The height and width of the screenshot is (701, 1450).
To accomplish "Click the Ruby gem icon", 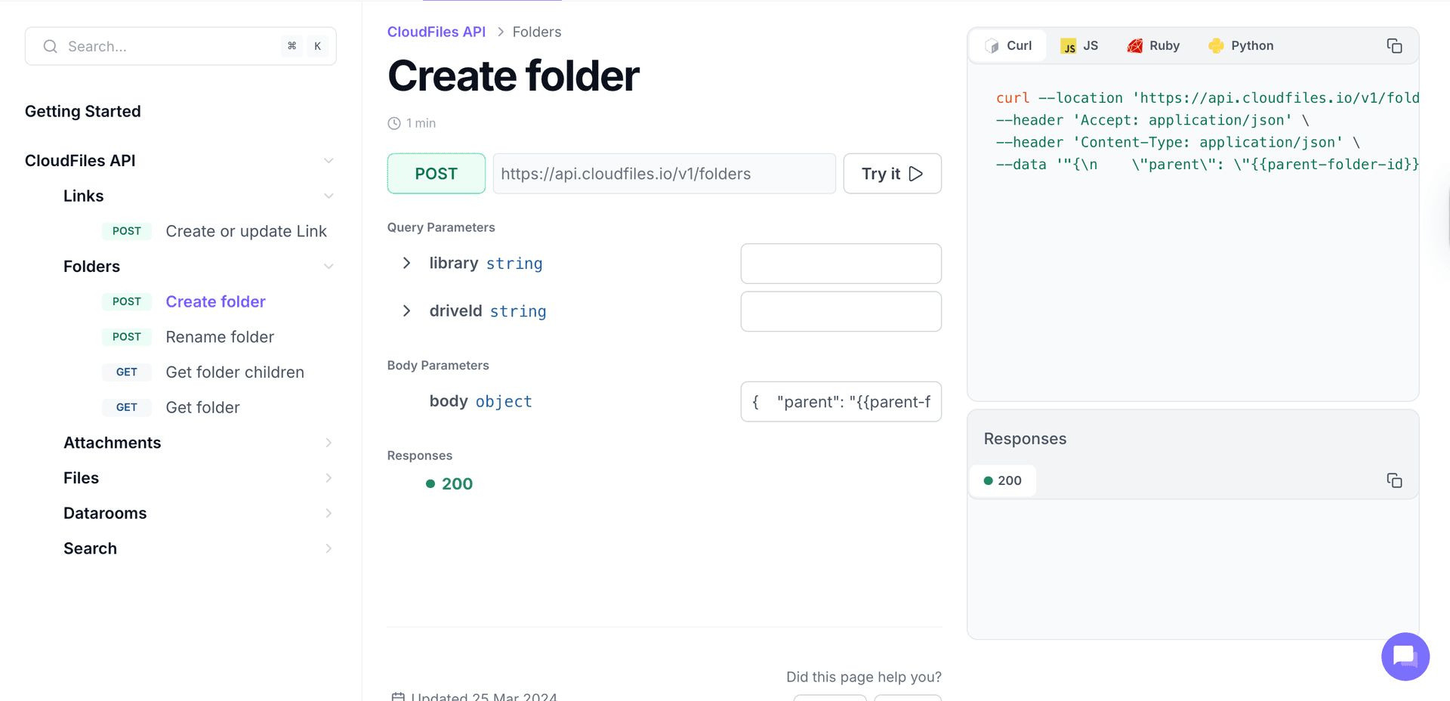I will [1134, 45].
